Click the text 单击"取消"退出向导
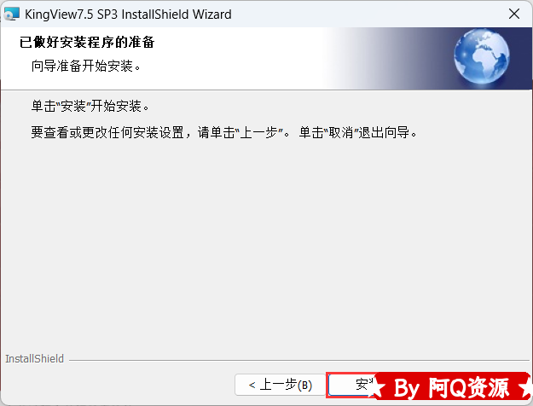Image resolution: width=533 pixels, height=406 pixels. tap(358, 132)
